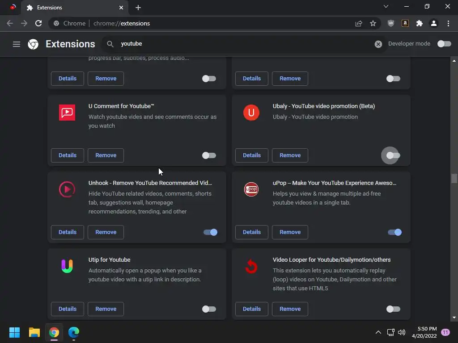Bookmark this tab with star icon
Screen dimensions: 458x343
coord(373,23)
